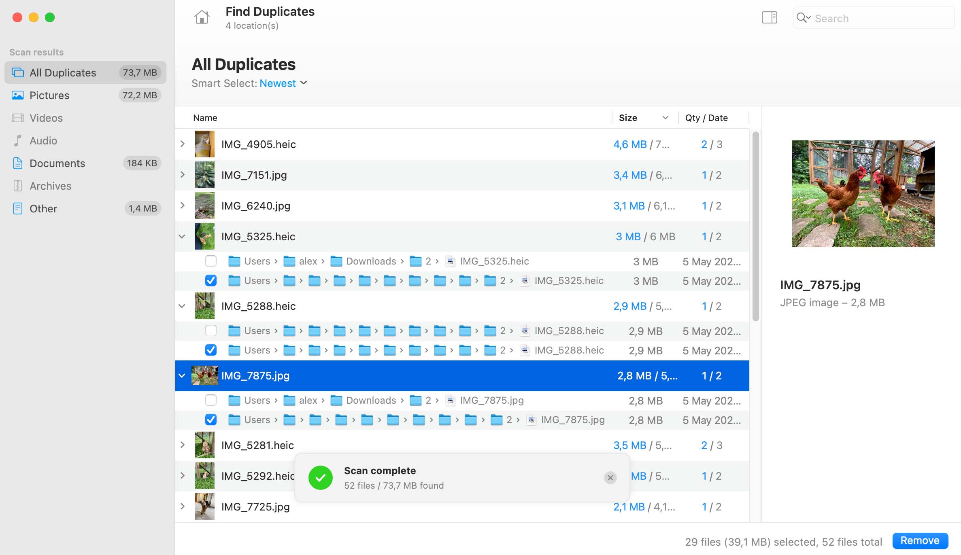
Task: Select the Archives category icon
Action: (x=17, y=186)
